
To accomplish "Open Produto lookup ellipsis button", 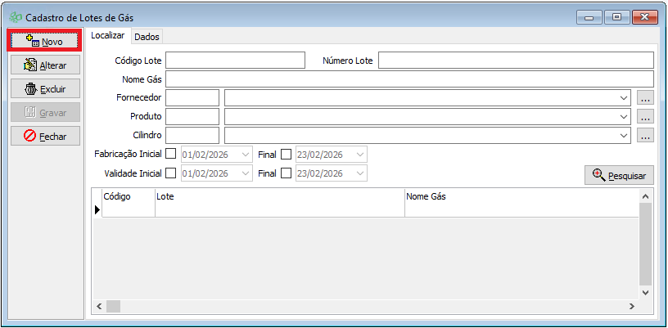I will point(645,117).
